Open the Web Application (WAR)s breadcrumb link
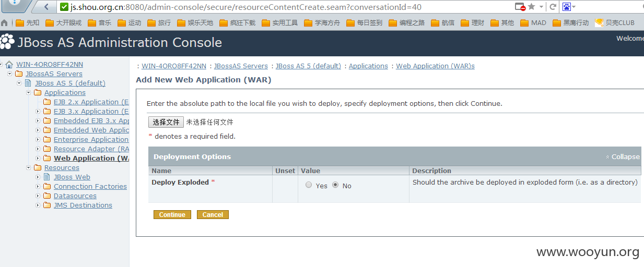This screenshot has height=267, width=644. click(x=435, y=66)
